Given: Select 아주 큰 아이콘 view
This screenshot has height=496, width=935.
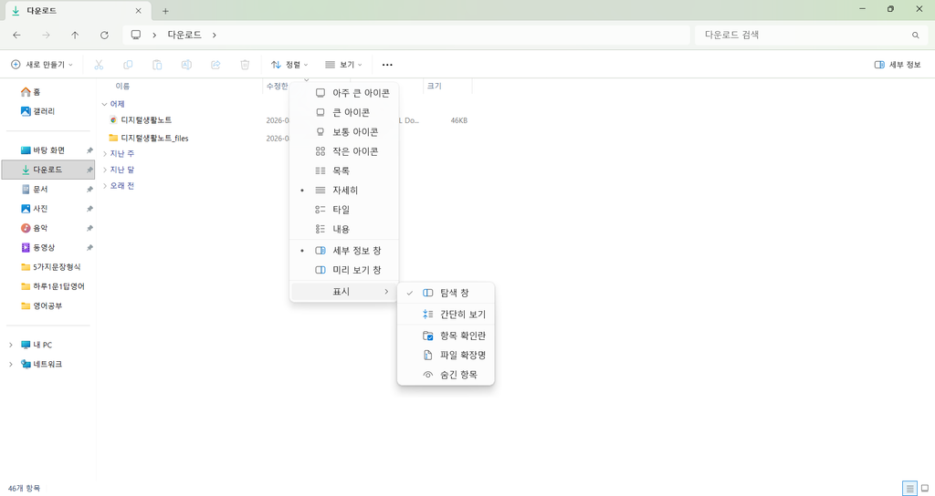Looking at the screenshot, I should (x=344, y=93).
